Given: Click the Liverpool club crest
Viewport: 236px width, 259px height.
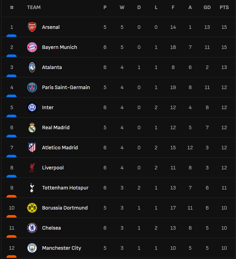Looking at the screenshot, I should tap(32, 168).
